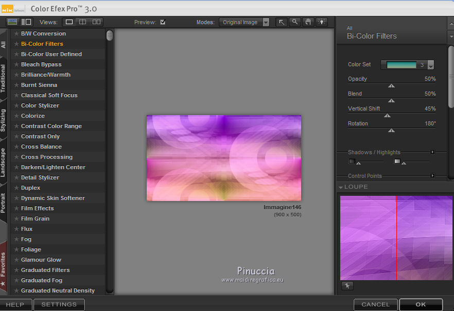
Task: Select the arrow pointer tool
Action: (x=282, y=22)
